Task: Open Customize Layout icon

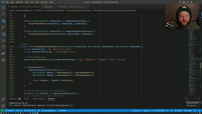Action: pyautogui.click(x=191, y=2)
